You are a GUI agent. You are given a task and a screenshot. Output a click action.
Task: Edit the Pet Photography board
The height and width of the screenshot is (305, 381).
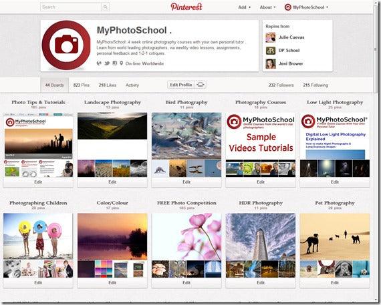point(335,283)
